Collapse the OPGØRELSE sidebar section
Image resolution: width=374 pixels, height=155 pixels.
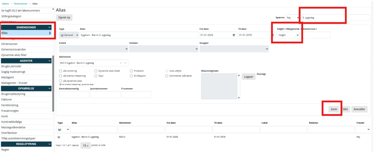coord(50,88)
